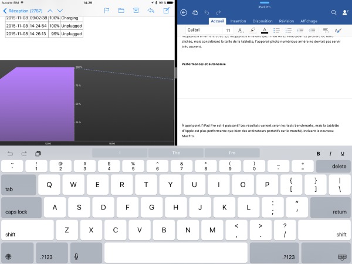This screenshot has height=264, width=352.
Task: Tap the delete key
Action: tap(333, 166)
